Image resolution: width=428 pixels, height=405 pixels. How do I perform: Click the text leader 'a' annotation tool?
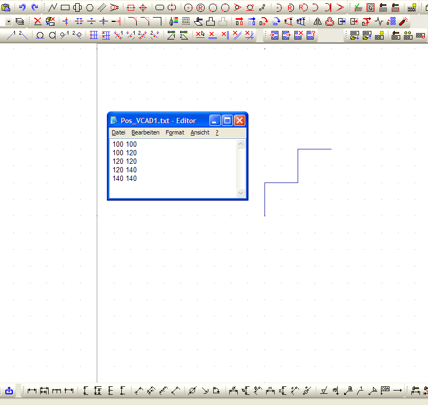pos(348,391)
